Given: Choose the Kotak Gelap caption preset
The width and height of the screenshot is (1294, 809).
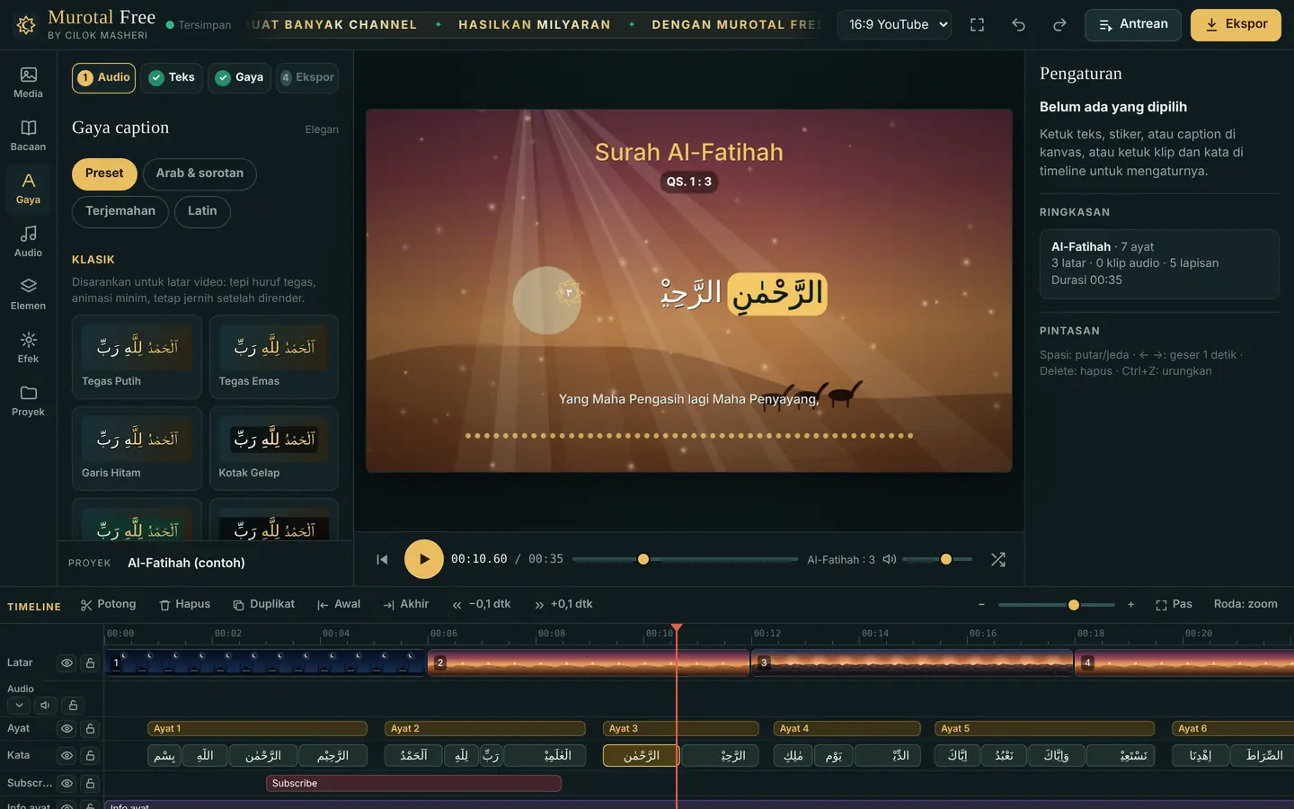Looking at the screenshot, I should pyautogui.click(x=274, y=449).
